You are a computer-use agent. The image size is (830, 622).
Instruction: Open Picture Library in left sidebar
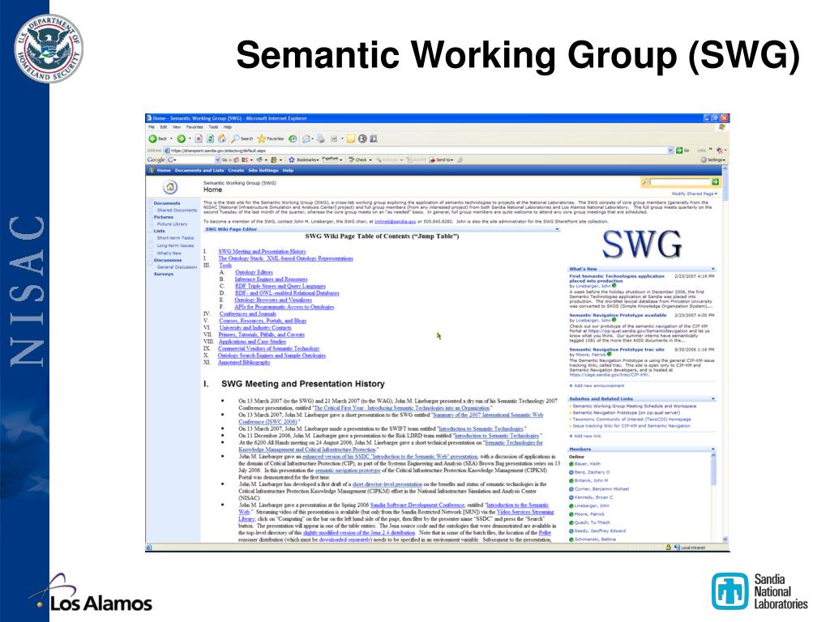pyautogui.click(x=172, y=224)
